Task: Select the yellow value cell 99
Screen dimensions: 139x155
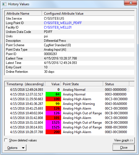Action: tap(53, 104)
